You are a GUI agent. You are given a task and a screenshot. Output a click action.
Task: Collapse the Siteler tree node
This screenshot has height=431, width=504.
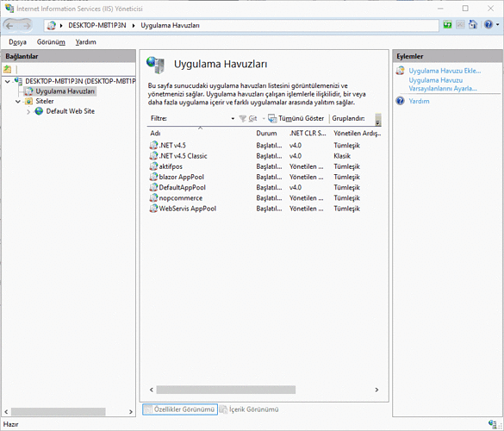click(18, 102)
